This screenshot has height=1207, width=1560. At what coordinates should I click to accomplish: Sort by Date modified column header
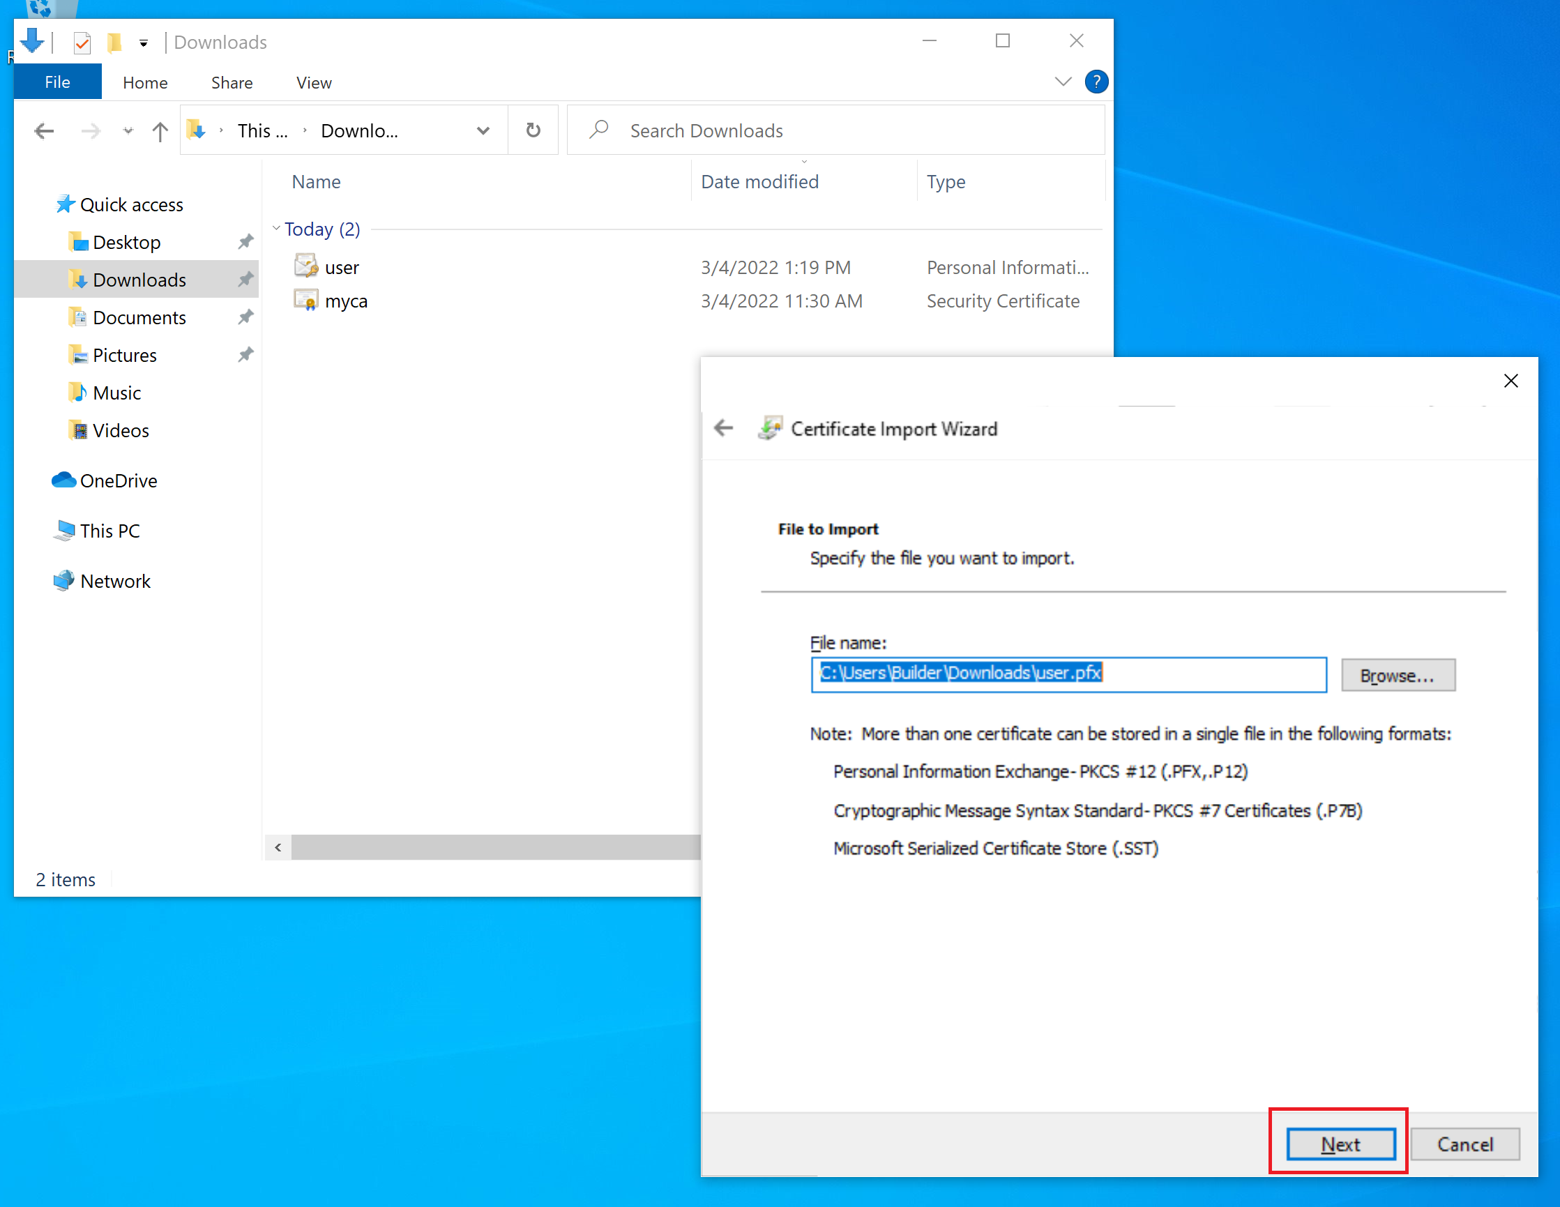(759, 182)
